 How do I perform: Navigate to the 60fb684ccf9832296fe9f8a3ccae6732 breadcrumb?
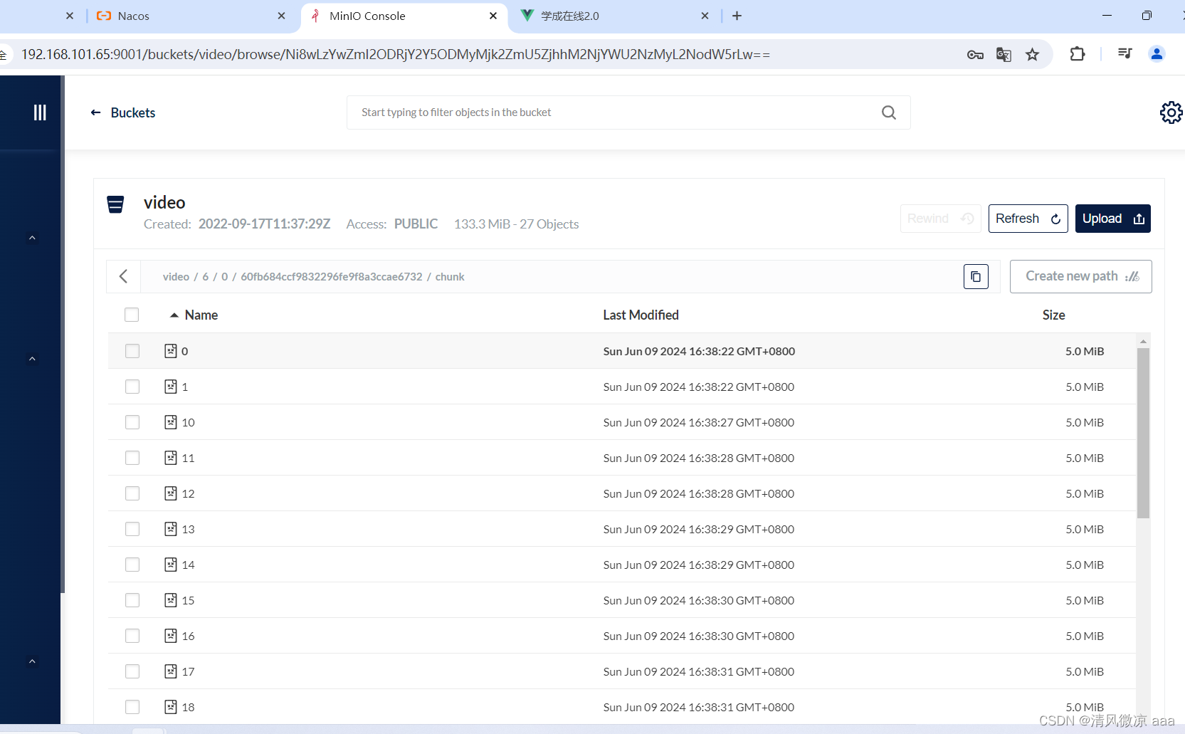(x=332, y=277)
